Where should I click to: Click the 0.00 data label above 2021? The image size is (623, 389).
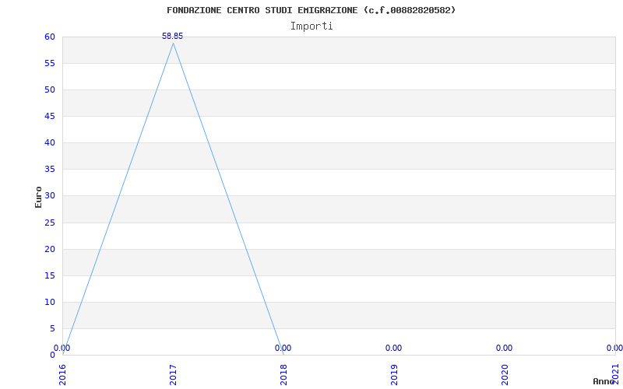[614, 348]
